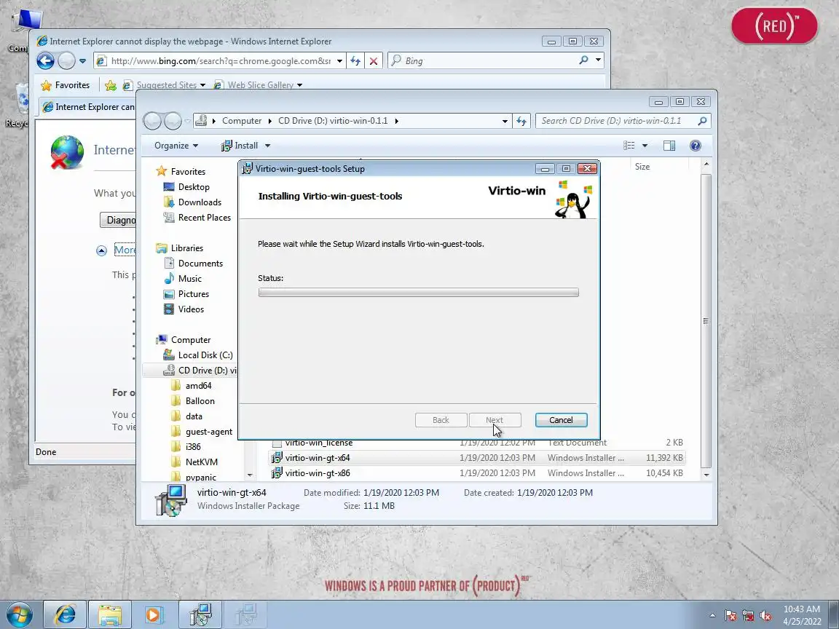Select the Videos library

pos(191,309)
